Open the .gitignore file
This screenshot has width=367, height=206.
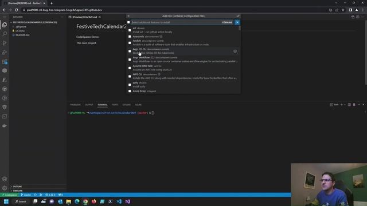pos(21,27)
